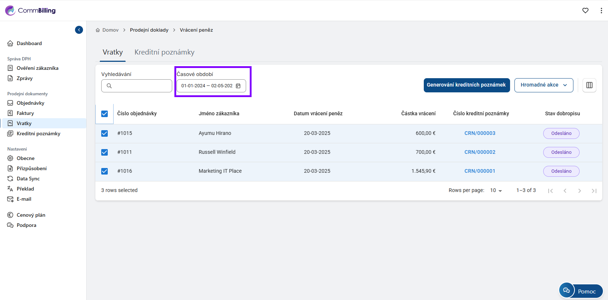Open Faktury in the sidebar
The image size is (608, 300).
point(25,113)
